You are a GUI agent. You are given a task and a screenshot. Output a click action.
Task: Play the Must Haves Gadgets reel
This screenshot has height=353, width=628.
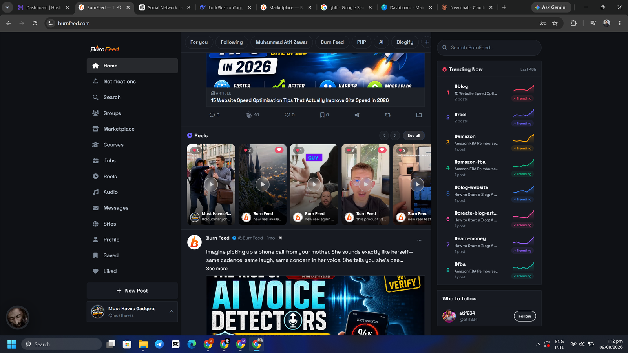(211, 184)
